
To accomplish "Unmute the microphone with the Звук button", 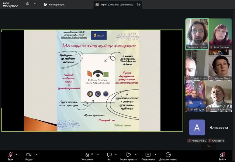I will click(x=10, y=155).
